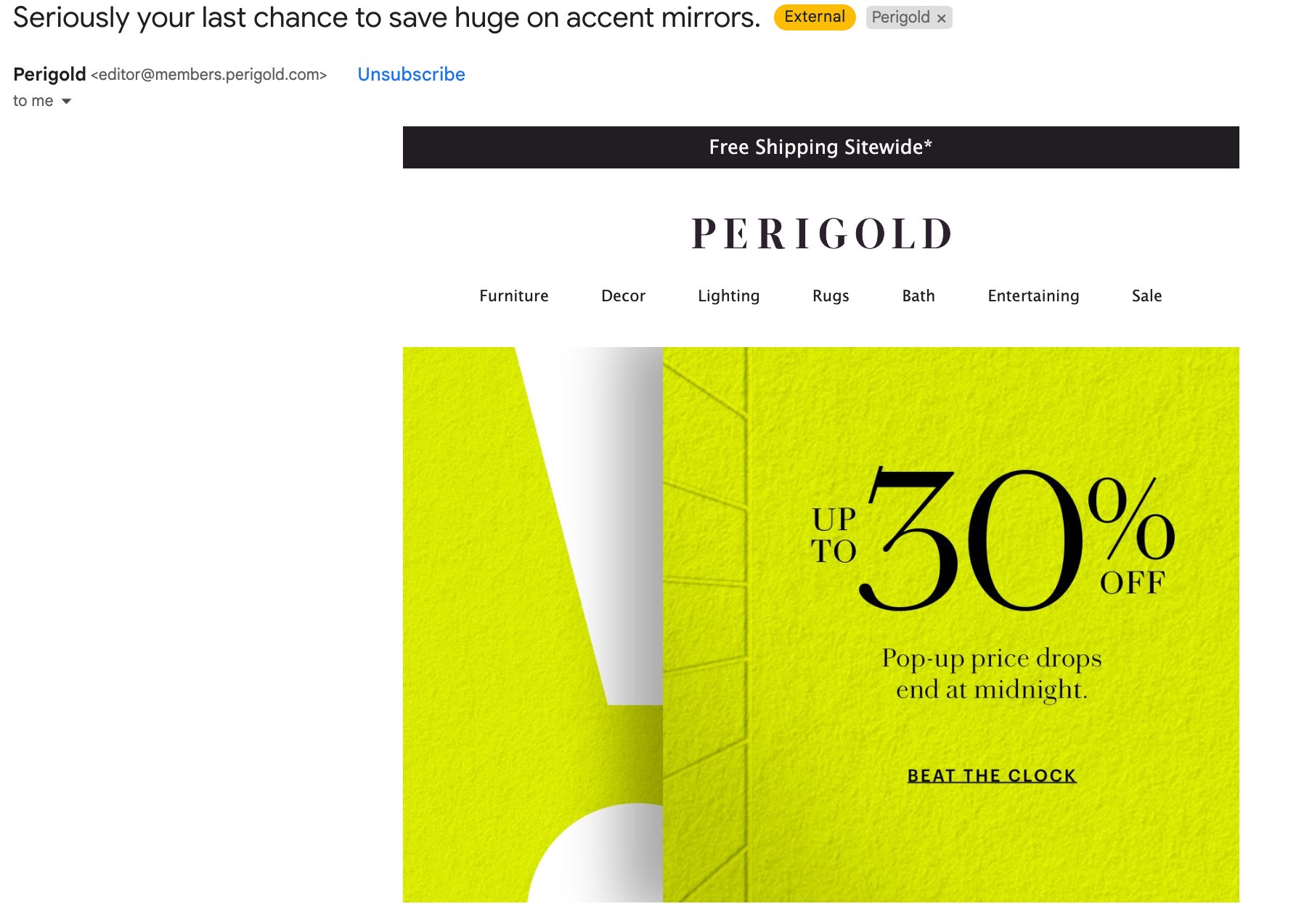Screen dimensions: 1312x917
Task: Click the External tag badge
Action: click(x=815, y=17)
